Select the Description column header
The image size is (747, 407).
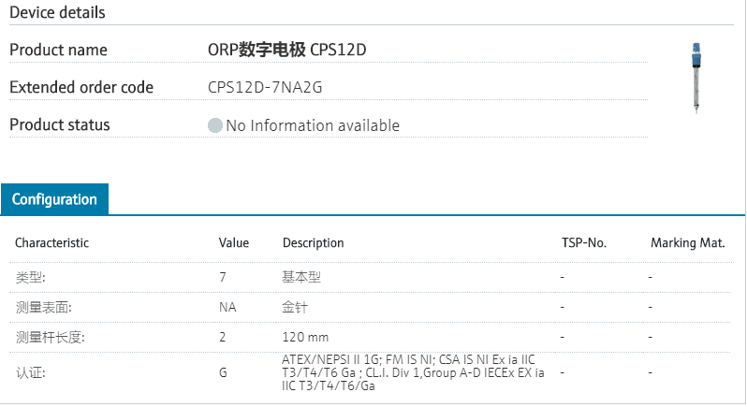coord(313,243)
